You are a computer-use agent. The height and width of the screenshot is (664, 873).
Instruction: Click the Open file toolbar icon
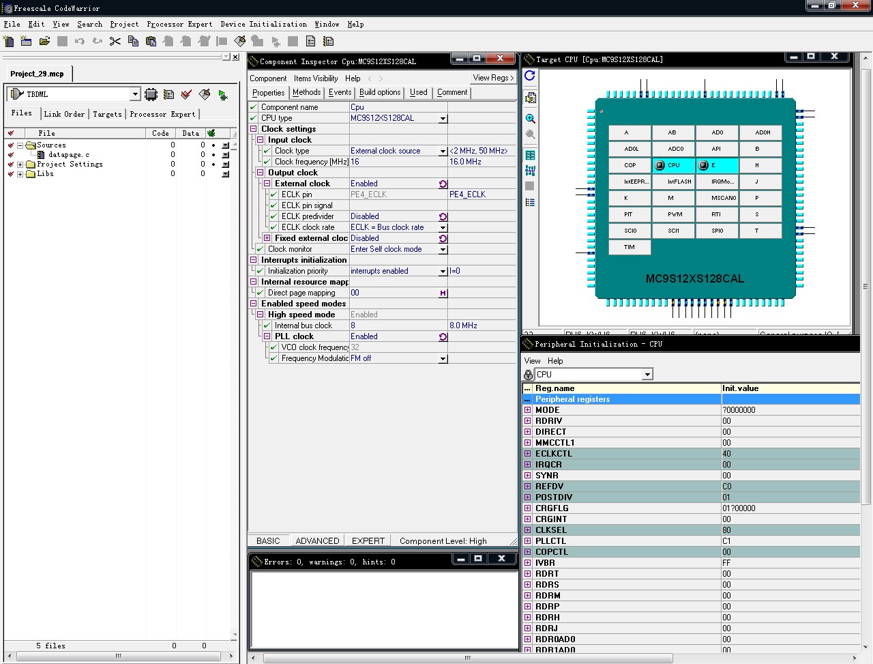click(x=44, y=41)
